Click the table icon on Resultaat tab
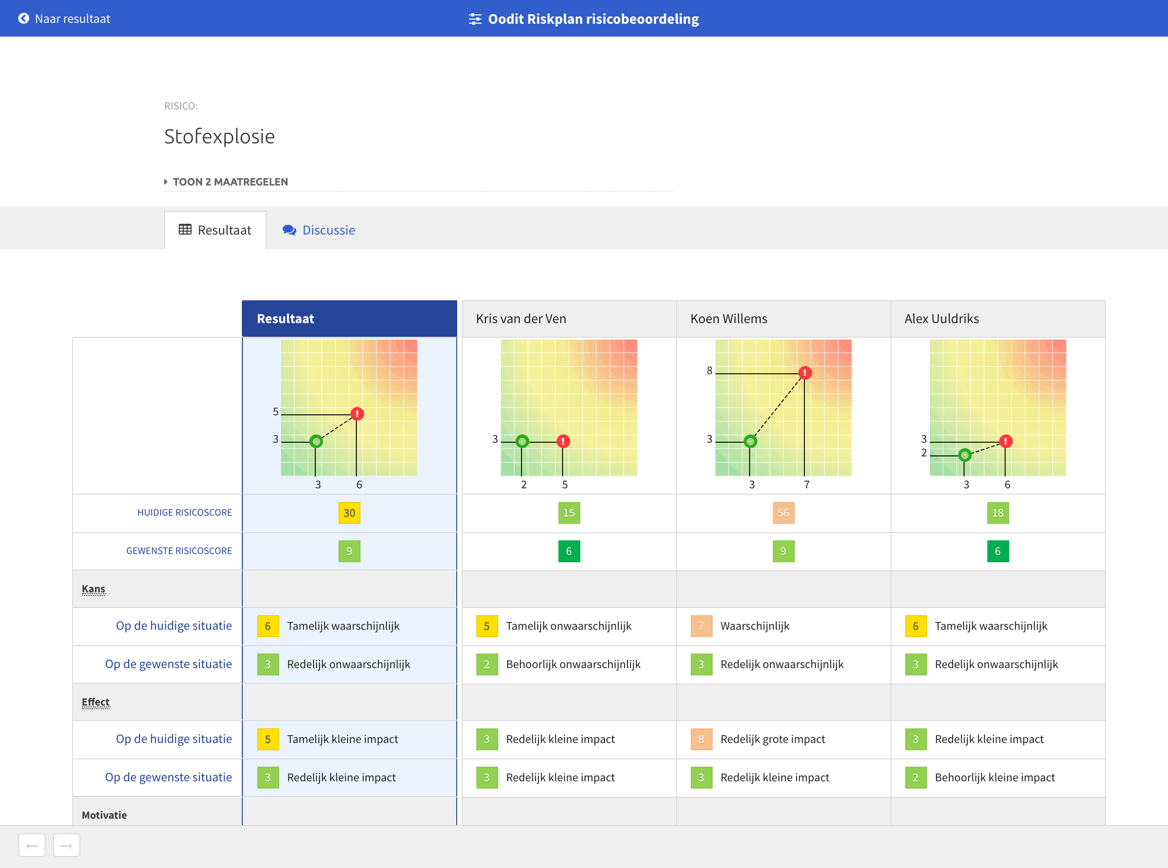 point(185,230)
